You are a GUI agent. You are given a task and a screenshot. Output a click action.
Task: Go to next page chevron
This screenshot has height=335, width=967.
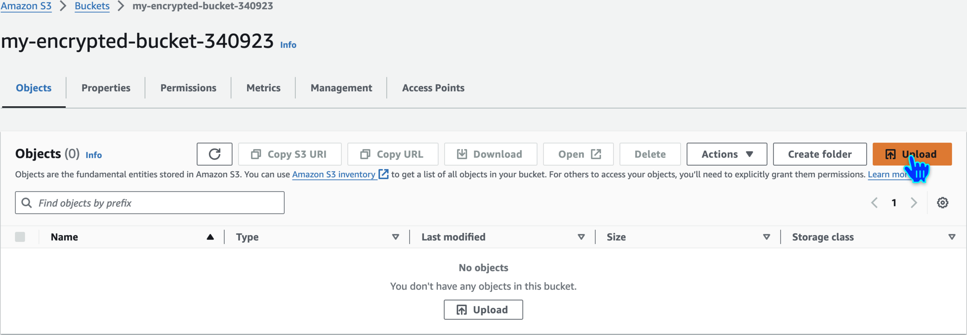[914, 203]
